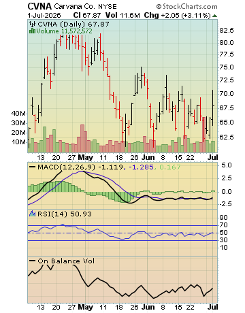Click the Vol 11.6M header value
Image resolution: width=245 pixels, height=313 pixels.
[122, 16]
